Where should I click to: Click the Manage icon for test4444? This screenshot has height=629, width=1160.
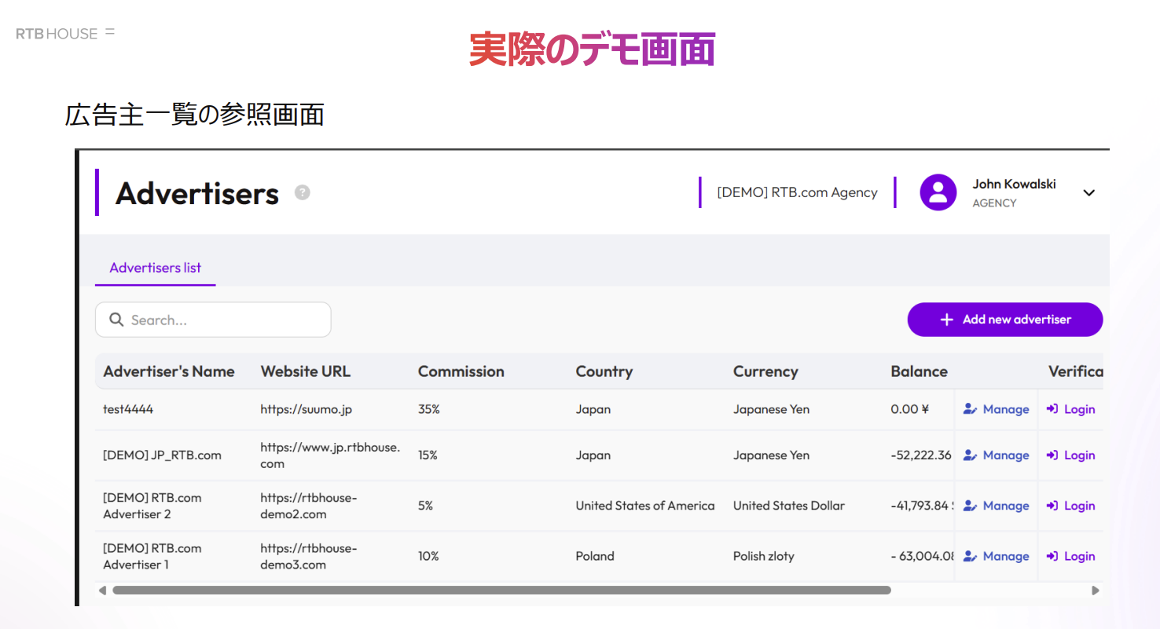click(x=970, y=409)
